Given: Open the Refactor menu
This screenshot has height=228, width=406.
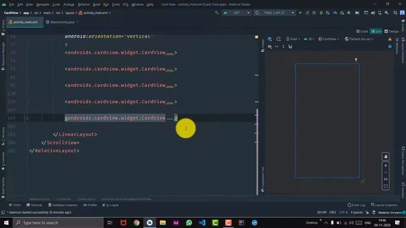Looking at the screenshot, I should click(84, 4).
